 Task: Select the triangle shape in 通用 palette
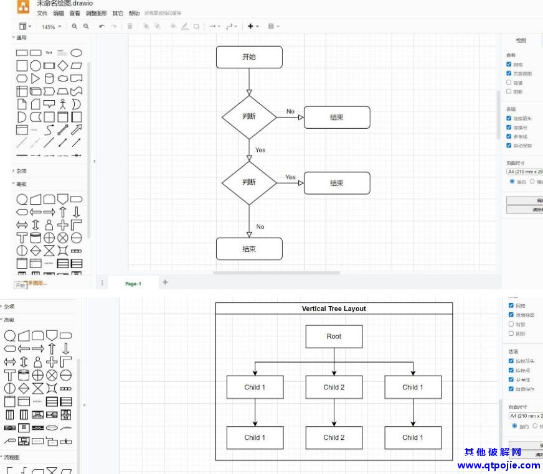[x=35, y=78]
